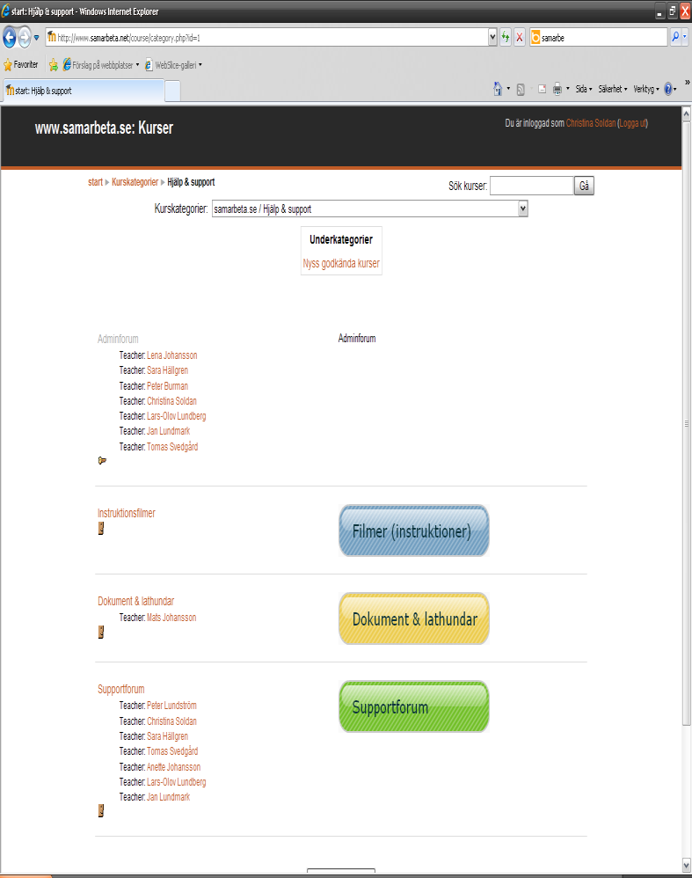This screenshot has width=692, height=878.
Task: Click the blue Filmer (instruktioner) button
Action: pyautogui.click(x=414, y=530)
